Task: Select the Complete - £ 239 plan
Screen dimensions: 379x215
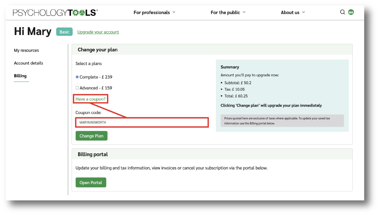Action: 77,77
